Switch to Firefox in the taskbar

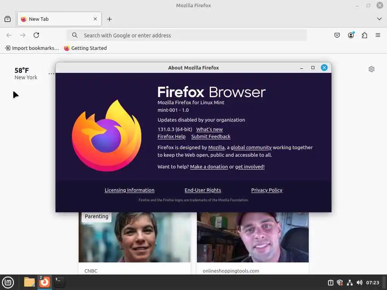point(45,282)
